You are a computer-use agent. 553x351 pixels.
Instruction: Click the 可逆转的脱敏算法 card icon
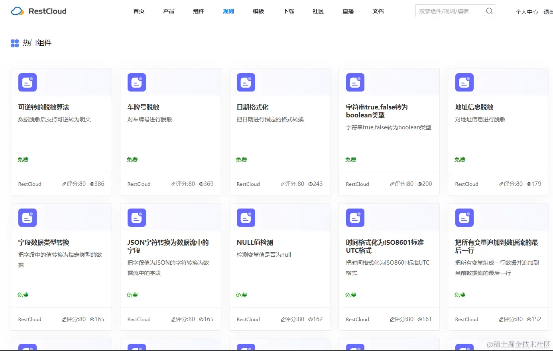(x=28, y=82)
